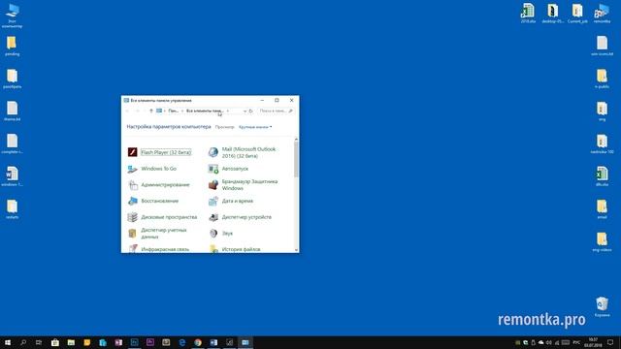Click the Back arrow in Control Panel window
This screenshot has width=621, height=349.
click(x=127, y=111)
